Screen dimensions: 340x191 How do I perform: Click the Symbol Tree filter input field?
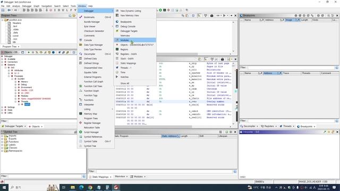coord(45,176)
